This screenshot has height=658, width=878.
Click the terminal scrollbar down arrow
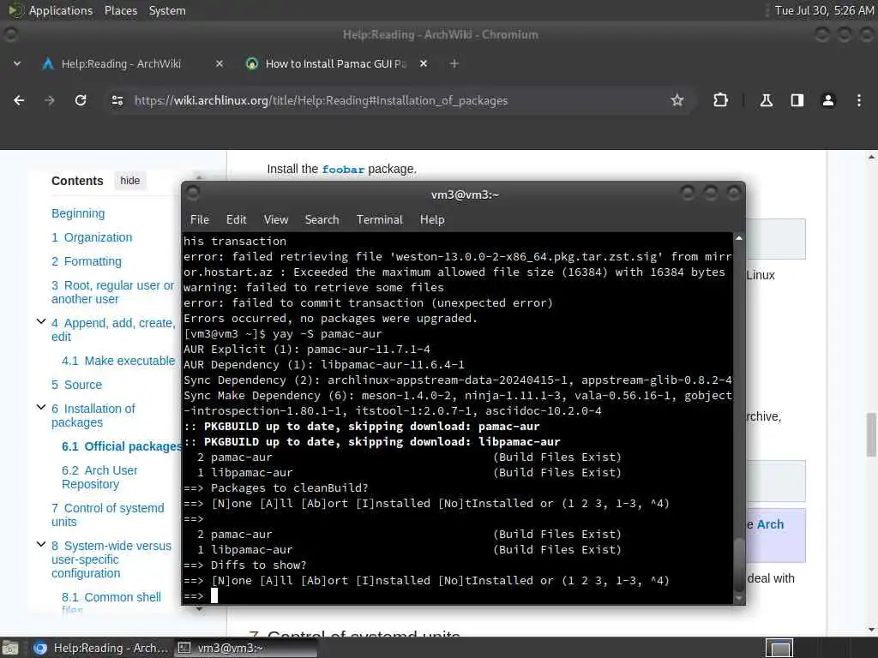(738, 598)
